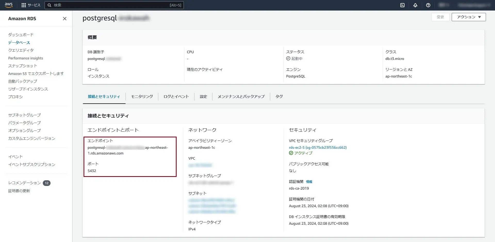The image size is (495, 242).
Task: Switch to the 設定 tab
Action: click(x=203, y=97)
